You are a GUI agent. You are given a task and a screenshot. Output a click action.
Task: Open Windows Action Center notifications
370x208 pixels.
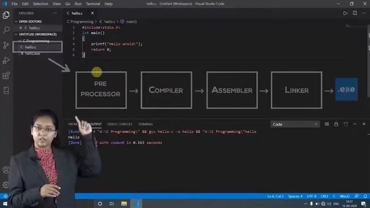coord(364,204)
